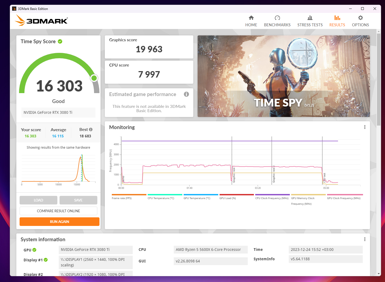Click the DISPLAY2 1920 × 1080 value
Screen dimensions: 385x282
tap(96, 274)
